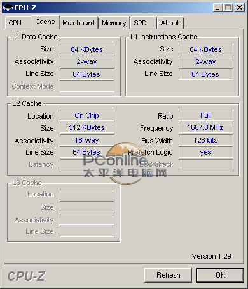Click the 'Version 1.29' text
The image size is (248, 289).
click(212, 256)
